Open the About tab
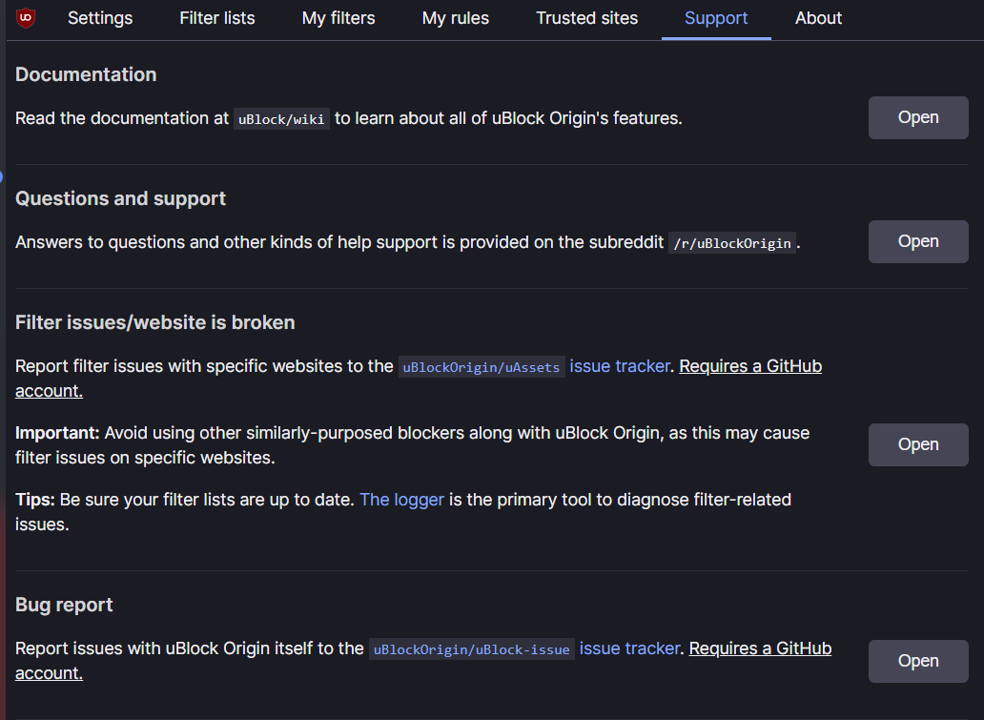This screenshot has height=720, width=984. click(x=818, y=18)
